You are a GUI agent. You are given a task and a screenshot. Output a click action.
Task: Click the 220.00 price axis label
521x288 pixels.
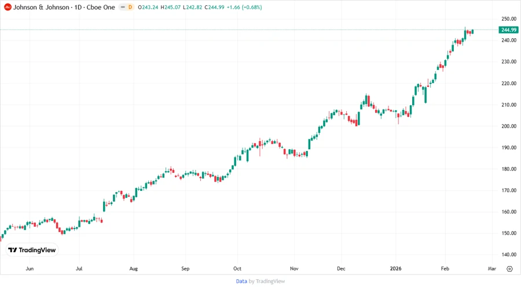(x=509, y=83)
